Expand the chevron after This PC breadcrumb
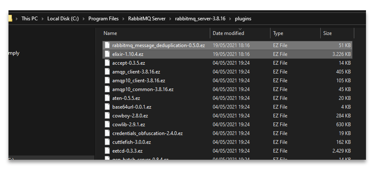374x170 pixels. (42, 18)
